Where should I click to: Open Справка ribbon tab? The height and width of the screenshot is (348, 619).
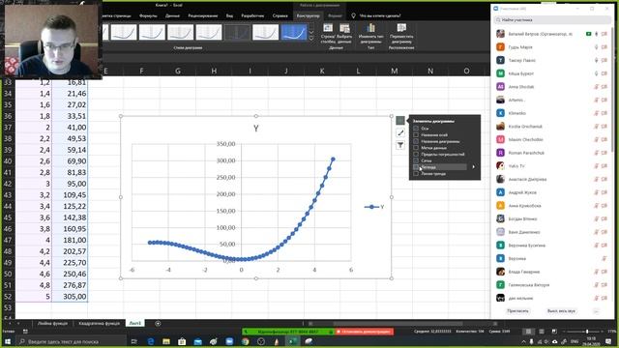click(x=280, y=15)
